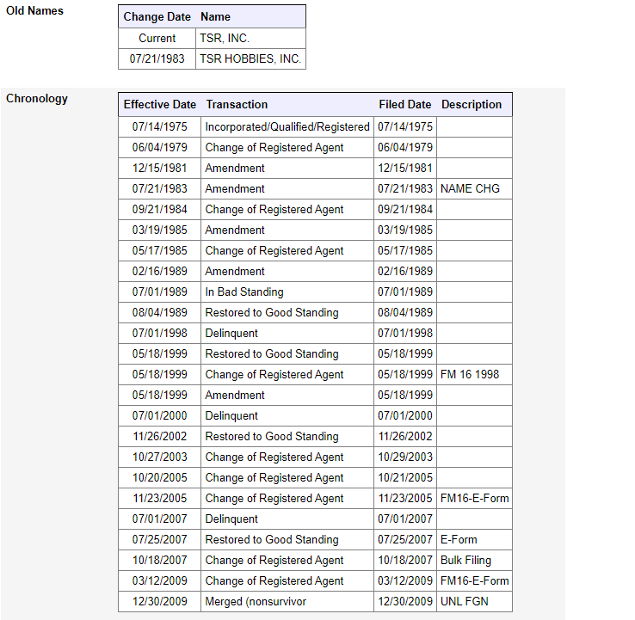This screenshot has width=635, height=620.
Task: Click the 'Merged (nonsurvivor' transaction cell
Action: click(287, 602)
